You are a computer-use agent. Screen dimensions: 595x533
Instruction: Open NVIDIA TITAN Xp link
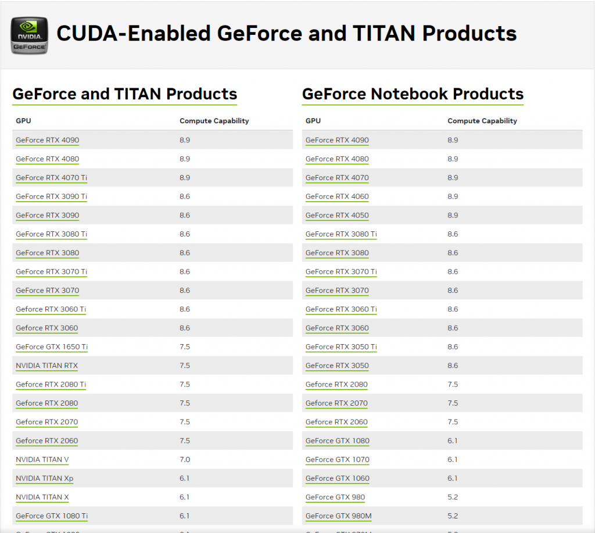[44, 478]
